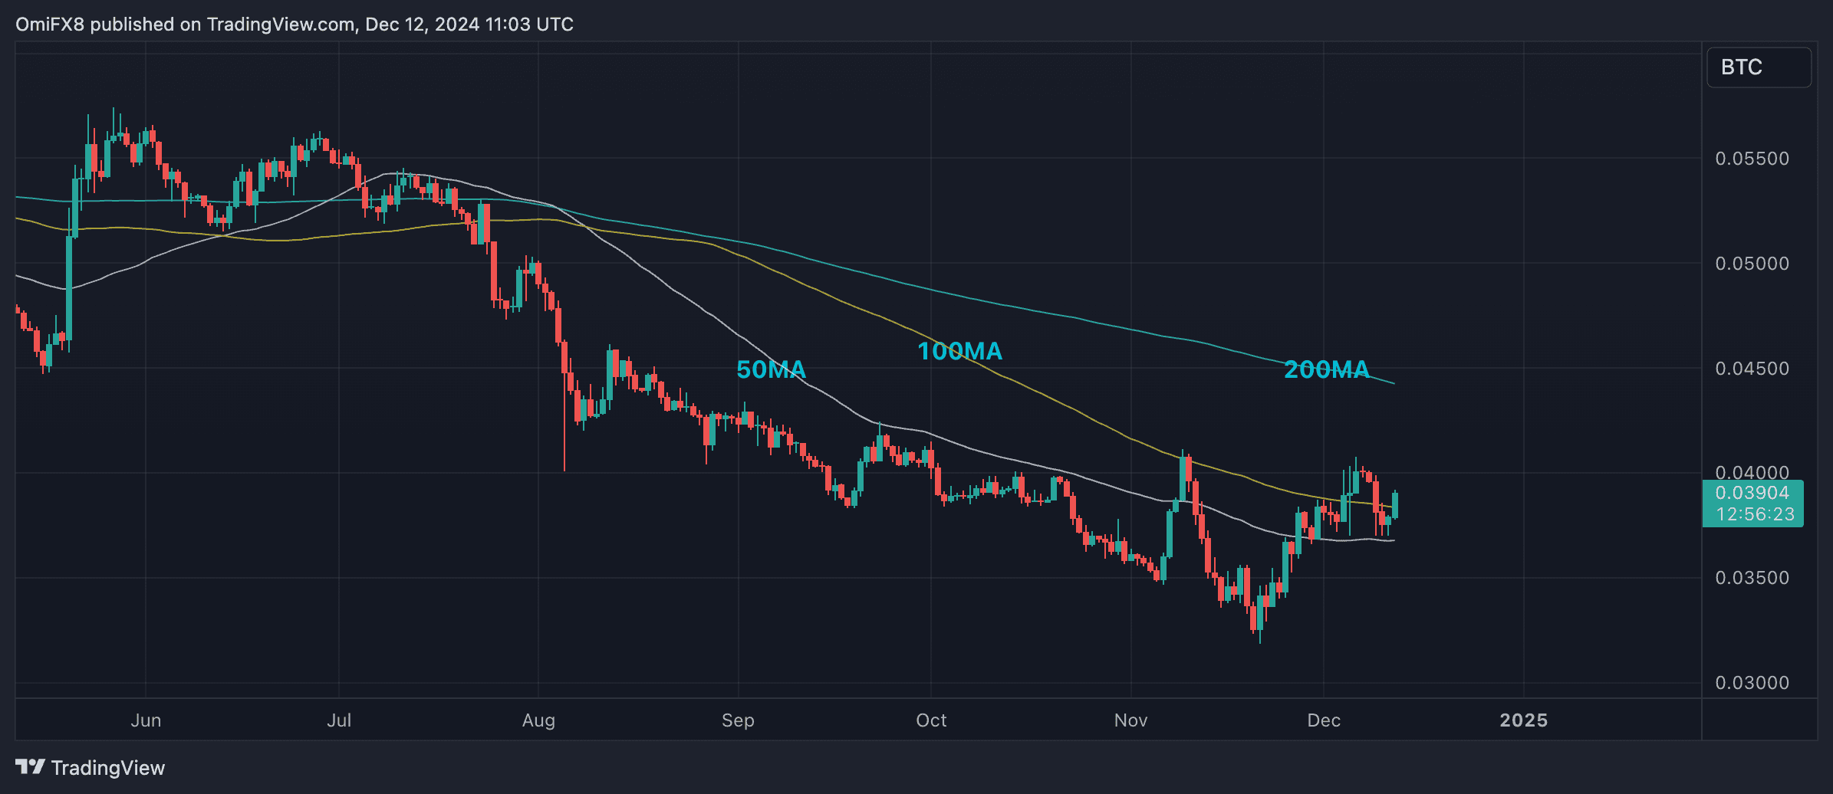This screenshot has width=1833, height=794.
Task: Click the Jun date axis label
Action: [x=146, y=720]
